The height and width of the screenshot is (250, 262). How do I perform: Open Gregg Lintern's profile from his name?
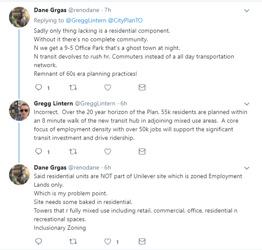pos(53,103)
